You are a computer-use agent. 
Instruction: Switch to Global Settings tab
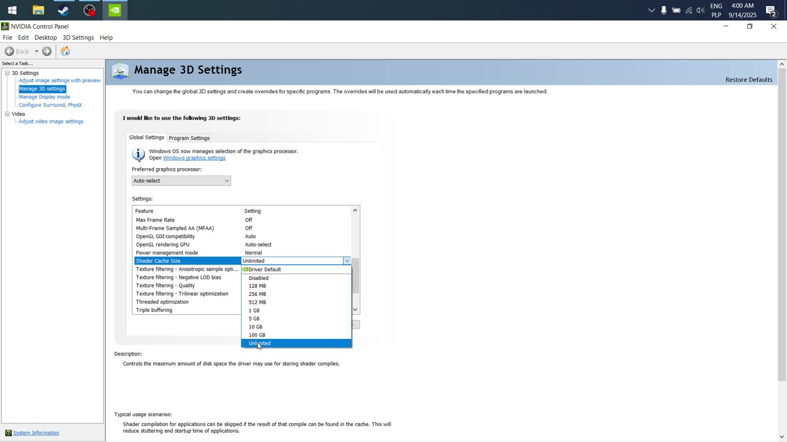146,138
